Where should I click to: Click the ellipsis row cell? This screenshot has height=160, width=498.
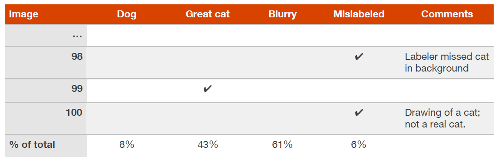[x=77, y=36]
